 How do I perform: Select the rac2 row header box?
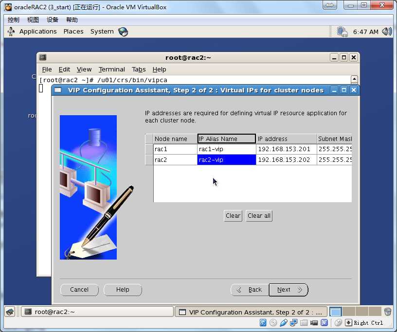click(149, 159)
